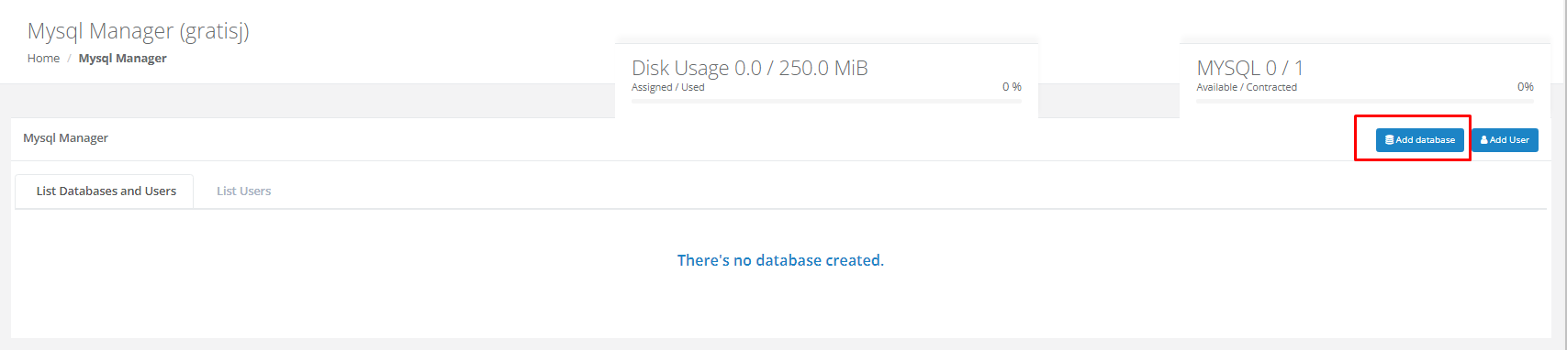The height and width of the screenshot is (350, 1567).
Task: Click the Mysql Manager panel header text
Action: click(x=65, y=138)
